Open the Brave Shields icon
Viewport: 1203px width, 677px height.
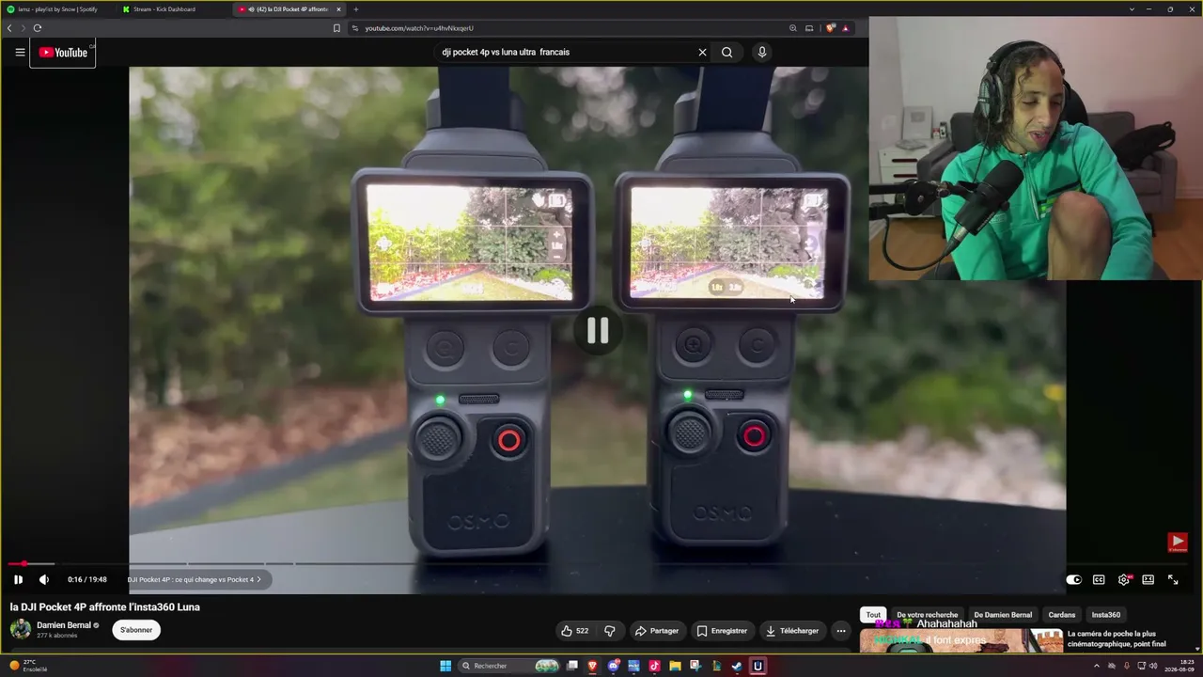click(830, 28)
